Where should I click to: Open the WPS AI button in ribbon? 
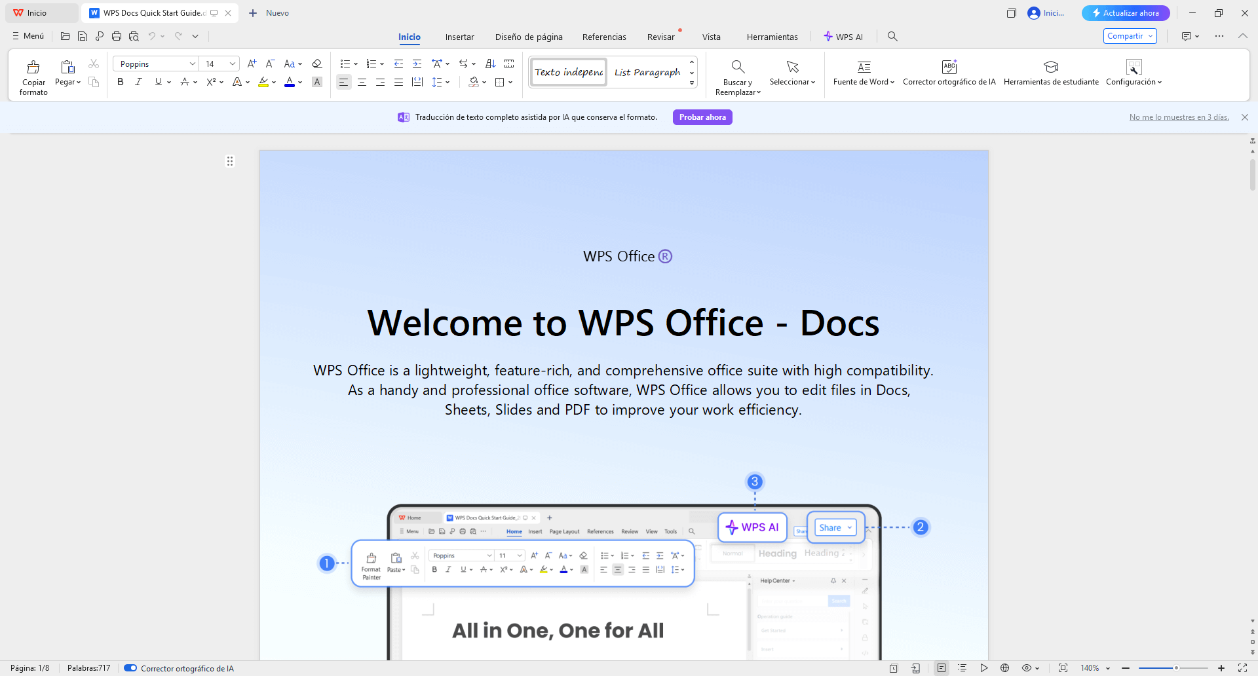point(843,37)
